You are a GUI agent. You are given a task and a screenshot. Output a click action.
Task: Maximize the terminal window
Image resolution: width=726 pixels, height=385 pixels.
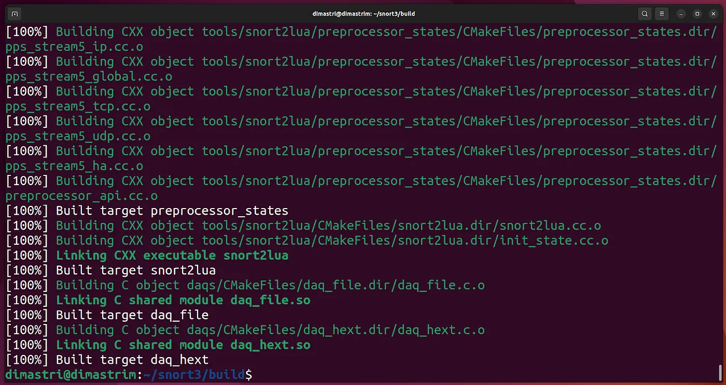click(x=697, y=13)
